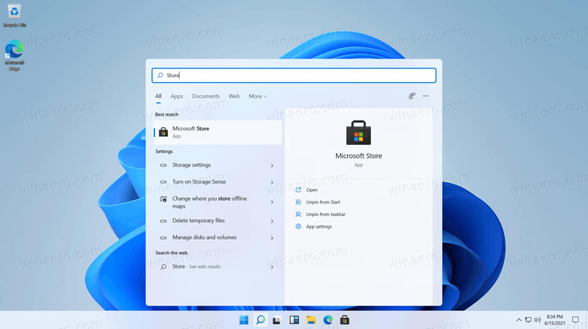Select the Microsoft Edge desktop shortcut
The height and width of the screenshot is (329, 588).
click(x=14, y=56)
